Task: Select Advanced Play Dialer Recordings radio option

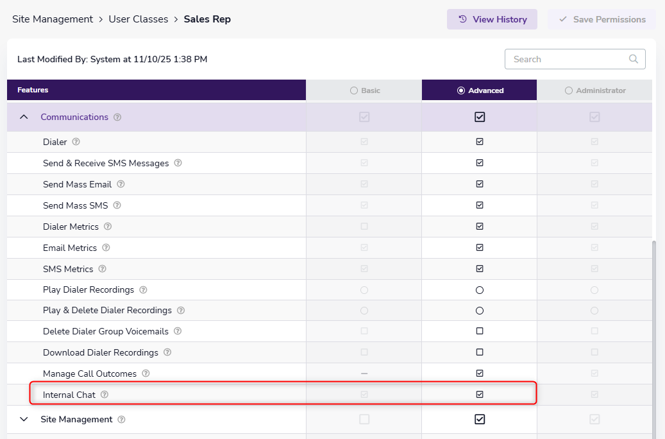Action: pyautogui.click(x=480, y=290)
